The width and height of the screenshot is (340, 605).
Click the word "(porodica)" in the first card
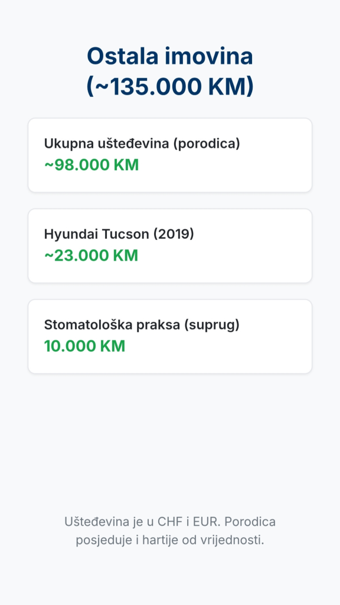tap(206, 144)
